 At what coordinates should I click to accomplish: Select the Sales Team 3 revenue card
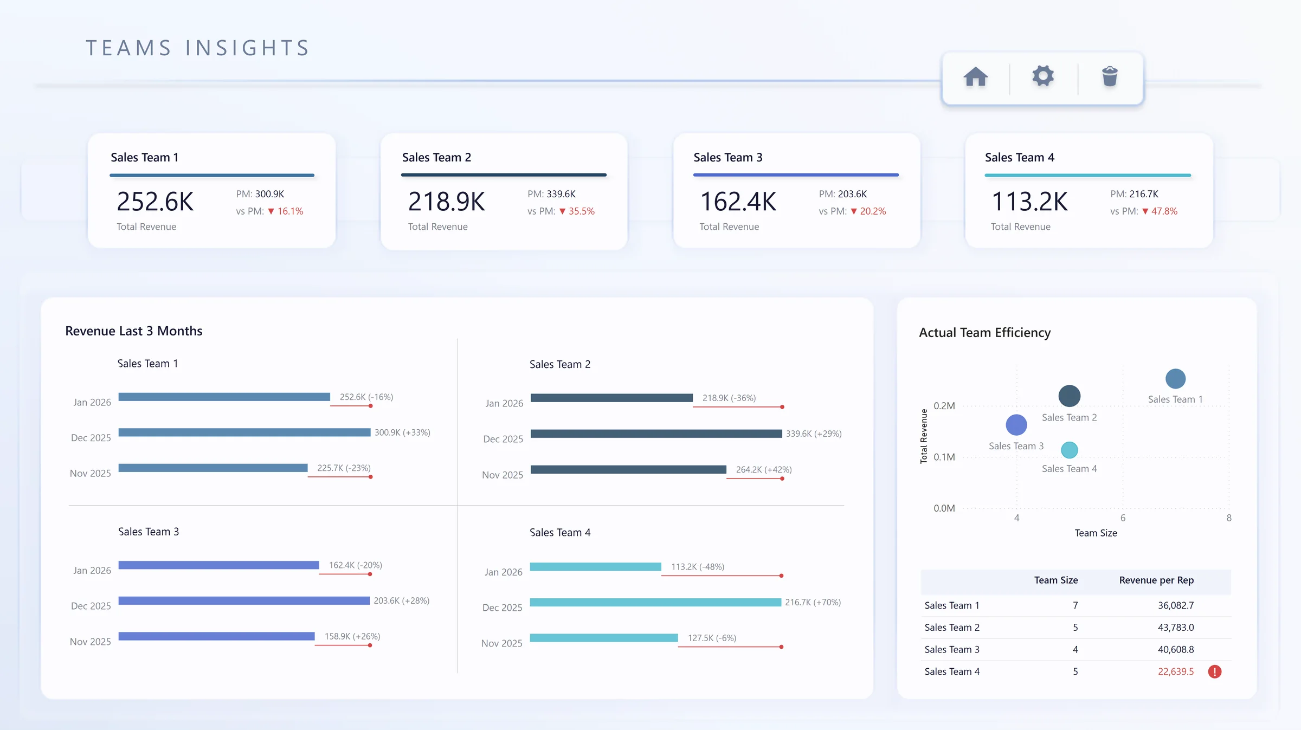coord(796,191)
